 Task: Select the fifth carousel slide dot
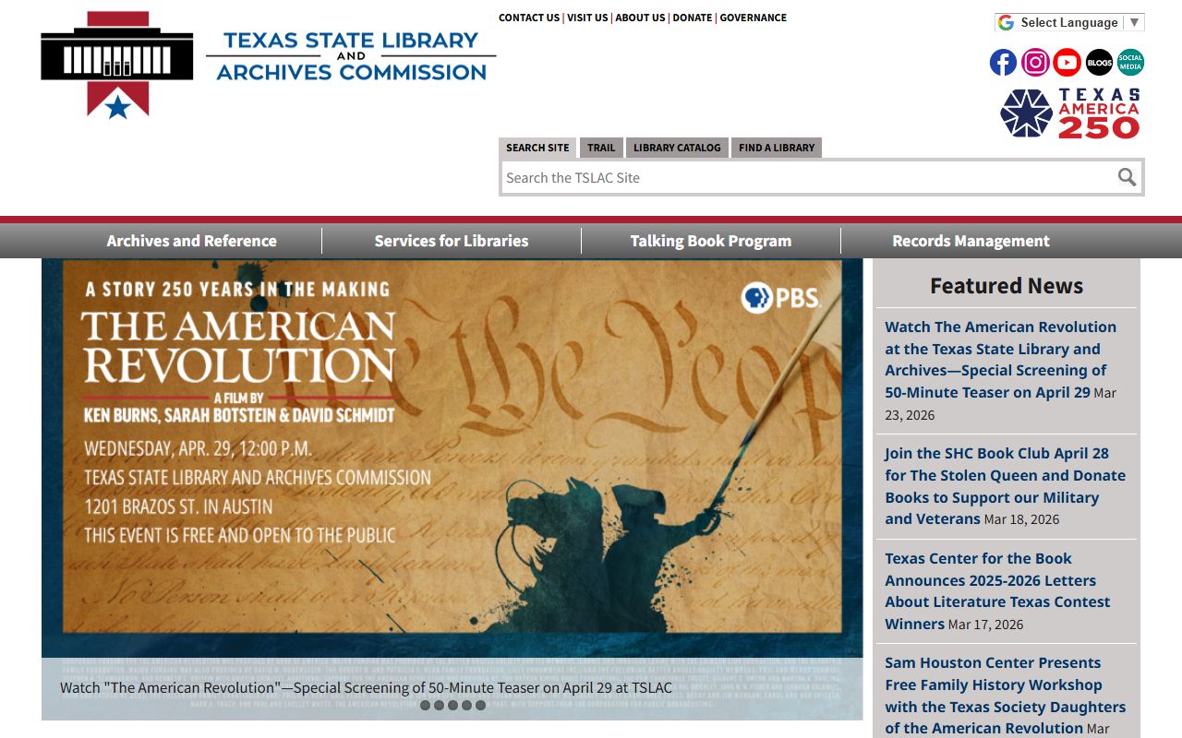click(x=480, y=705)
